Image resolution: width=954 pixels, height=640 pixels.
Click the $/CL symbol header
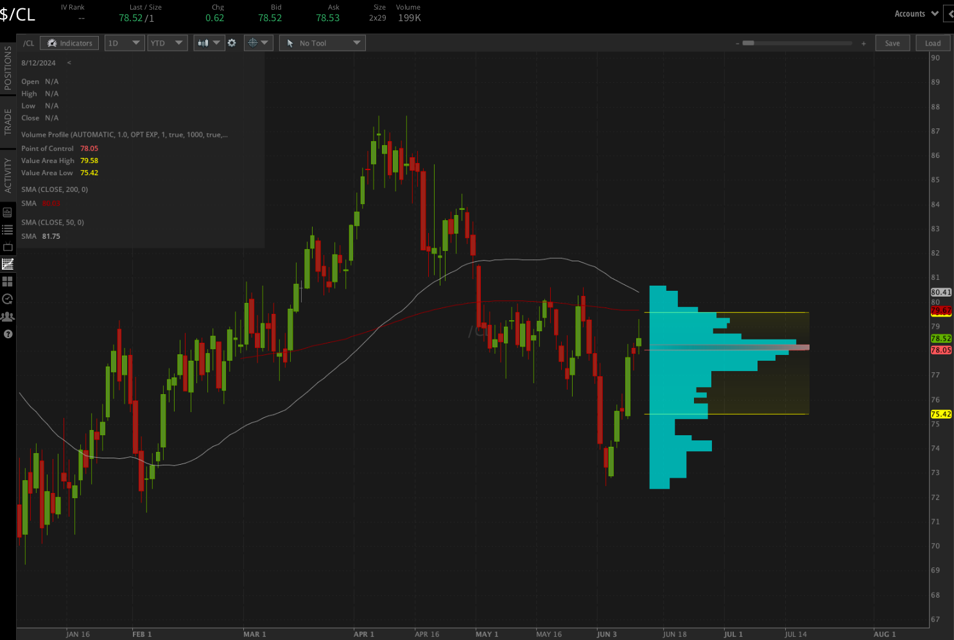click(18, 14)
